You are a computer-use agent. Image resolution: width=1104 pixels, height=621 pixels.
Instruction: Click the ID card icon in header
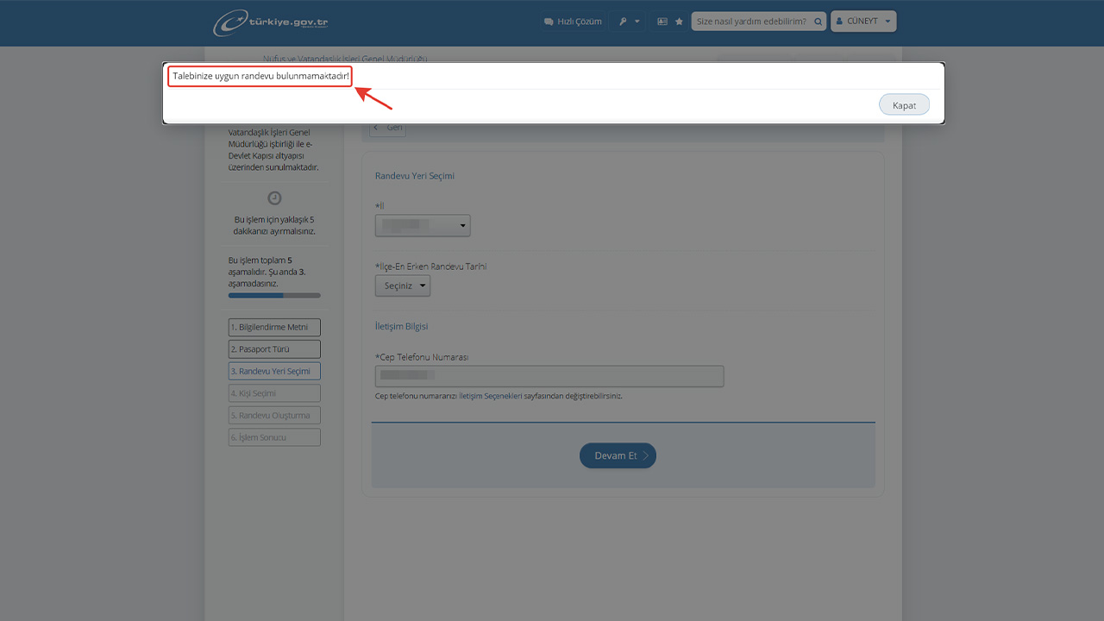662,22
